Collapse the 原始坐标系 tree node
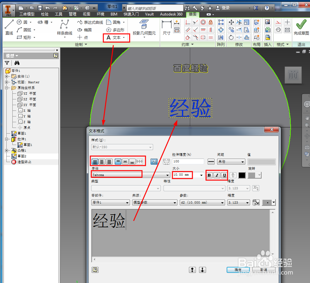The width and height of the screenshot is (310, 283). (x=7, y=88)
